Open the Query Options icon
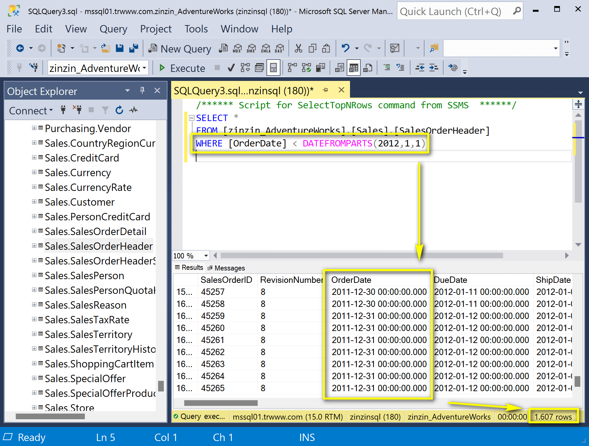 259,68
